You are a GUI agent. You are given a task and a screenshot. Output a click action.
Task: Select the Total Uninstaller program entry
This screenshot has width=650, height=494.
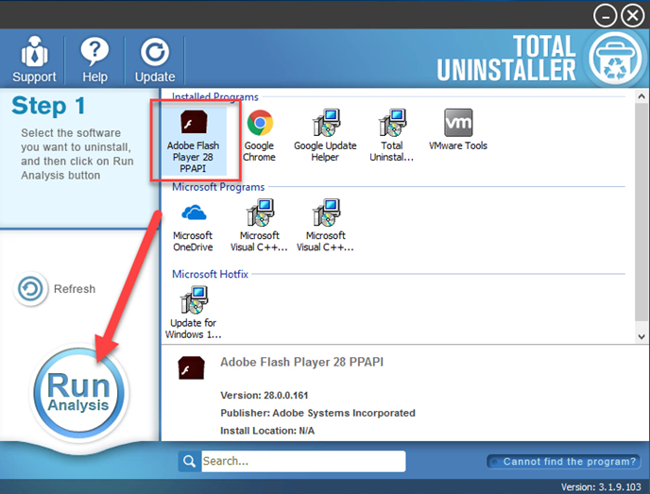click(x=392, y=136)
